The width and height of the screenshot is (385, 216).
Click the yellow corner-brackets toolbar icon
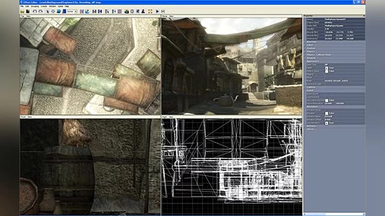pos(150,11)
